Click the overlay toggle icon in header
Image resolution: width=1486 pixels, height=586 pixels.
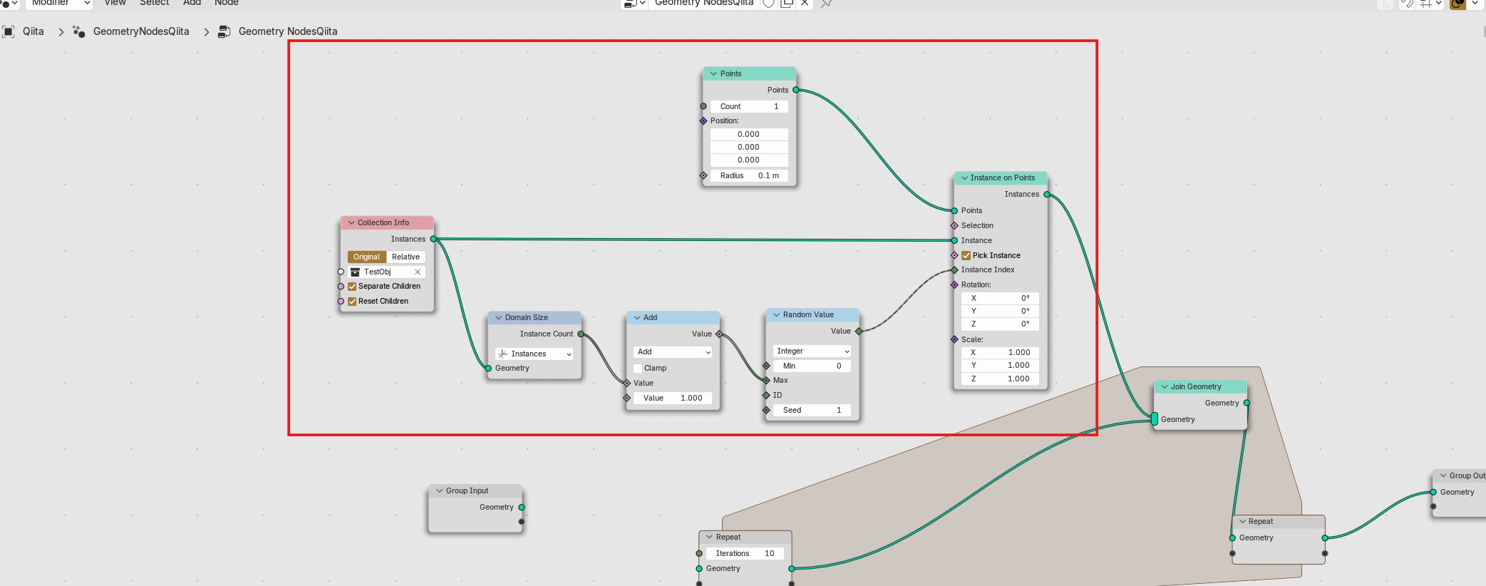[1458, 3]
